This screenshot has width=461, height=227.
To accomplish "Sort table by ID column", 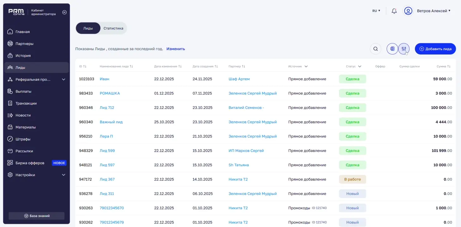I will pyautogui.click(x=83, y=67).
